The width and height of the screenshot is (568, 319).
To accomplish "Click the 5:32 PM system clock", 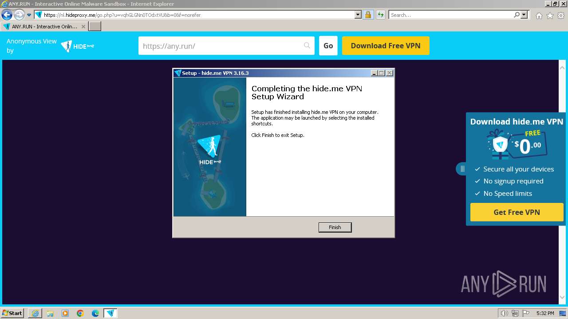I will 545,313.
